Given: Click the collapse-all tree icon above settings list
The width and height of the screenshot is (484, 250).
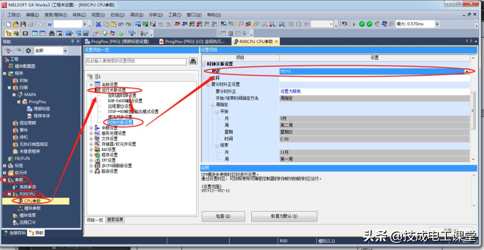Looking at the screenshot, I should pyautogui.click(x=98, y=76).
